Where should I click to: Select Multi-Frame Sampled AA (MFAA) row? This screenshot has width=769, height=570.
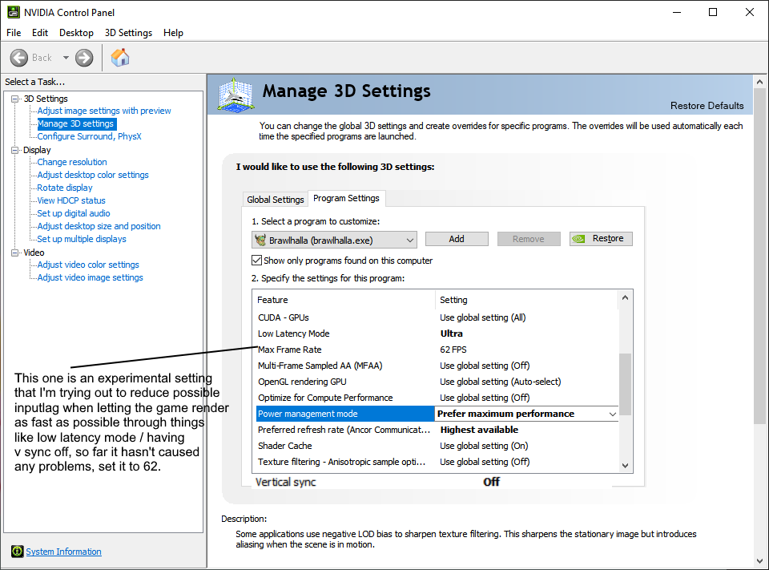click(x=437, y=366)
